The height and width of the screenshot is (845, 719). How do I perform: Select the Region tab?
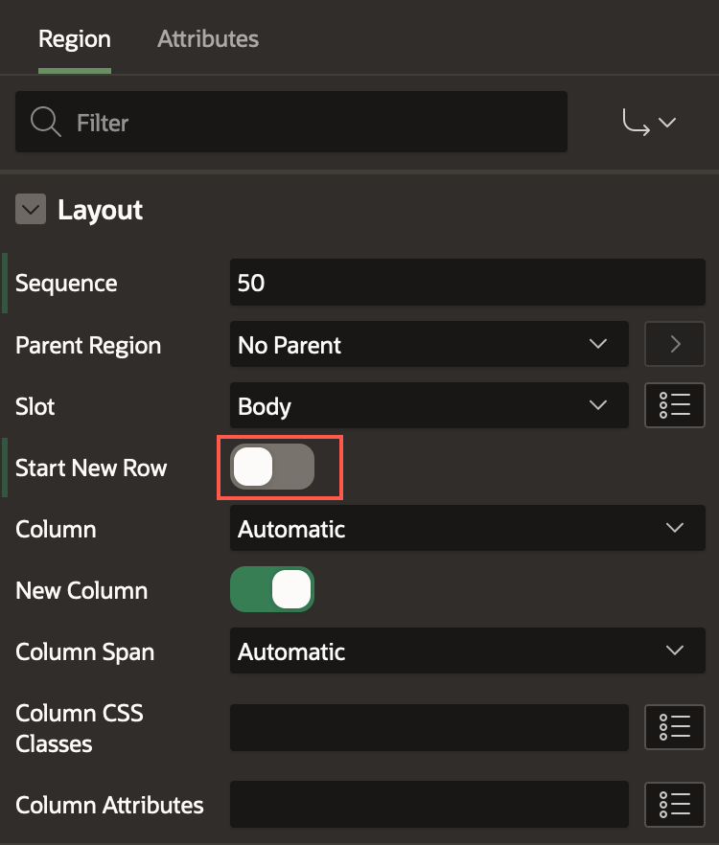pos(74,39)
